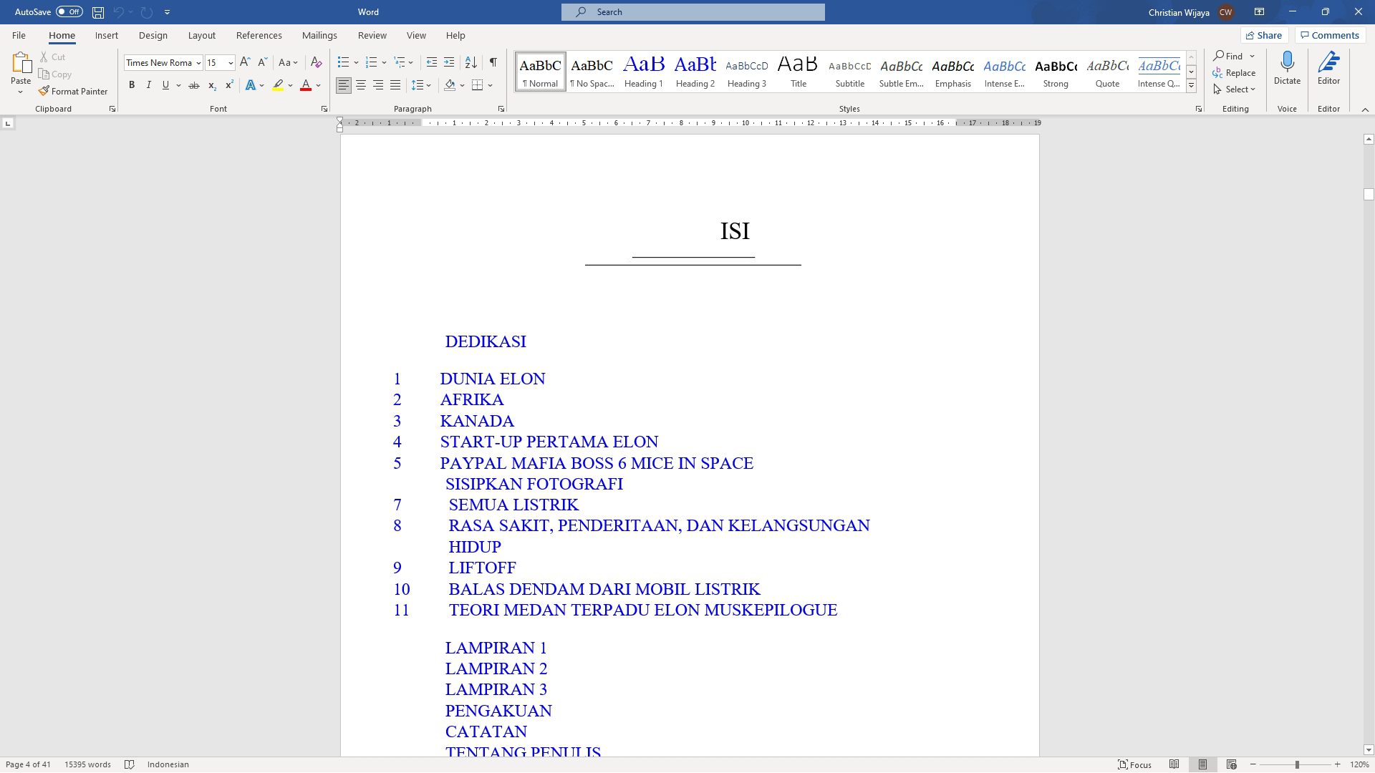The height and width of the screenshot is (773, 1375).
Task: Toggle Track Changes in Review
Action: [x=372, y=35]
